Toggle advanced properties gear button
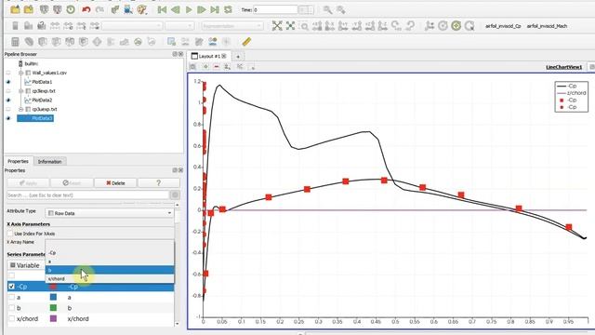Viewport: 595px width, 335px height. 175,195
